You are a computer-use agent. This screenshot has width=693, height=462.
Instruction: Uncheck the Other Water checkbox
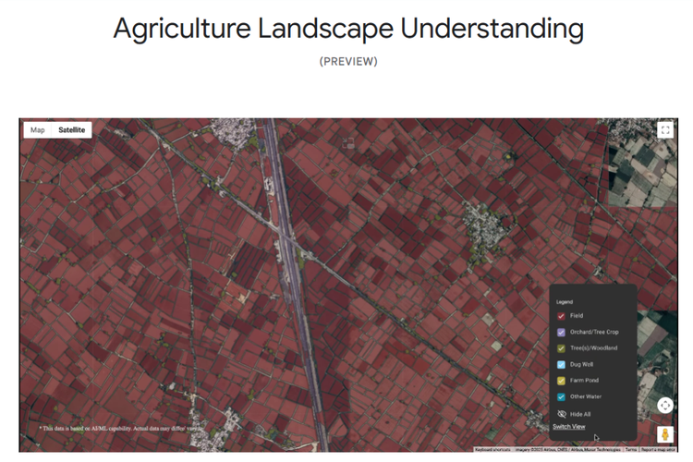(561, 397)
